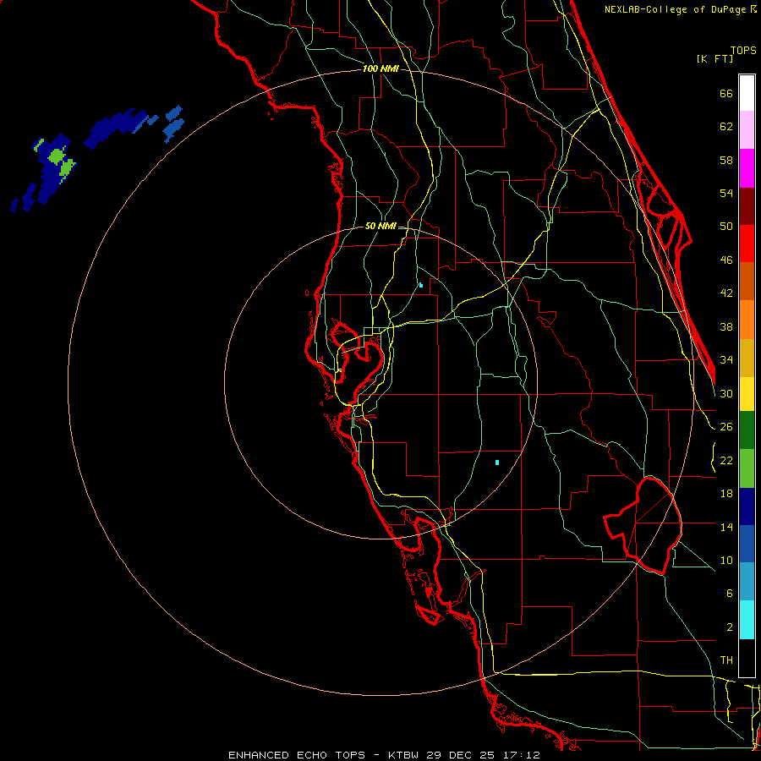Pick the dark red maroon legend swatch

747,205
